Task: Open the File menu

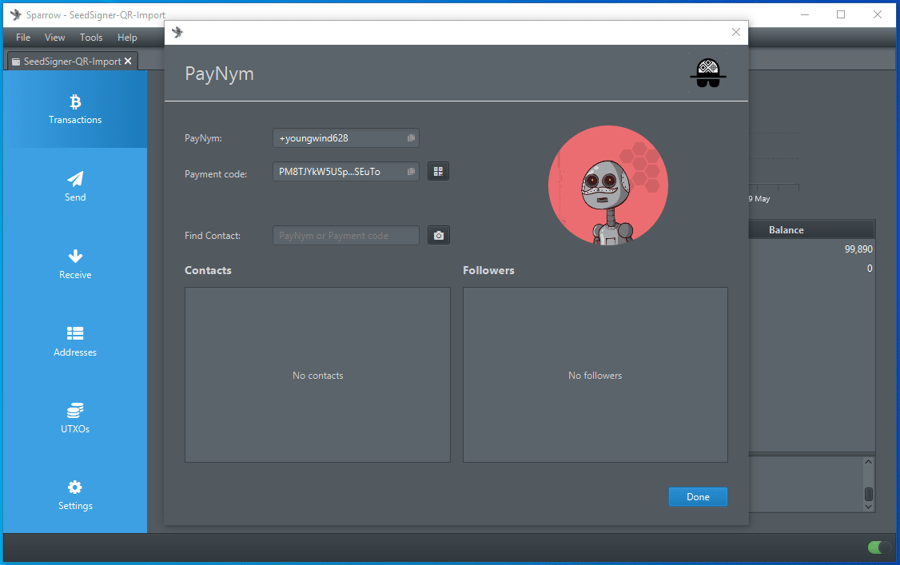Action: (23, 38)
